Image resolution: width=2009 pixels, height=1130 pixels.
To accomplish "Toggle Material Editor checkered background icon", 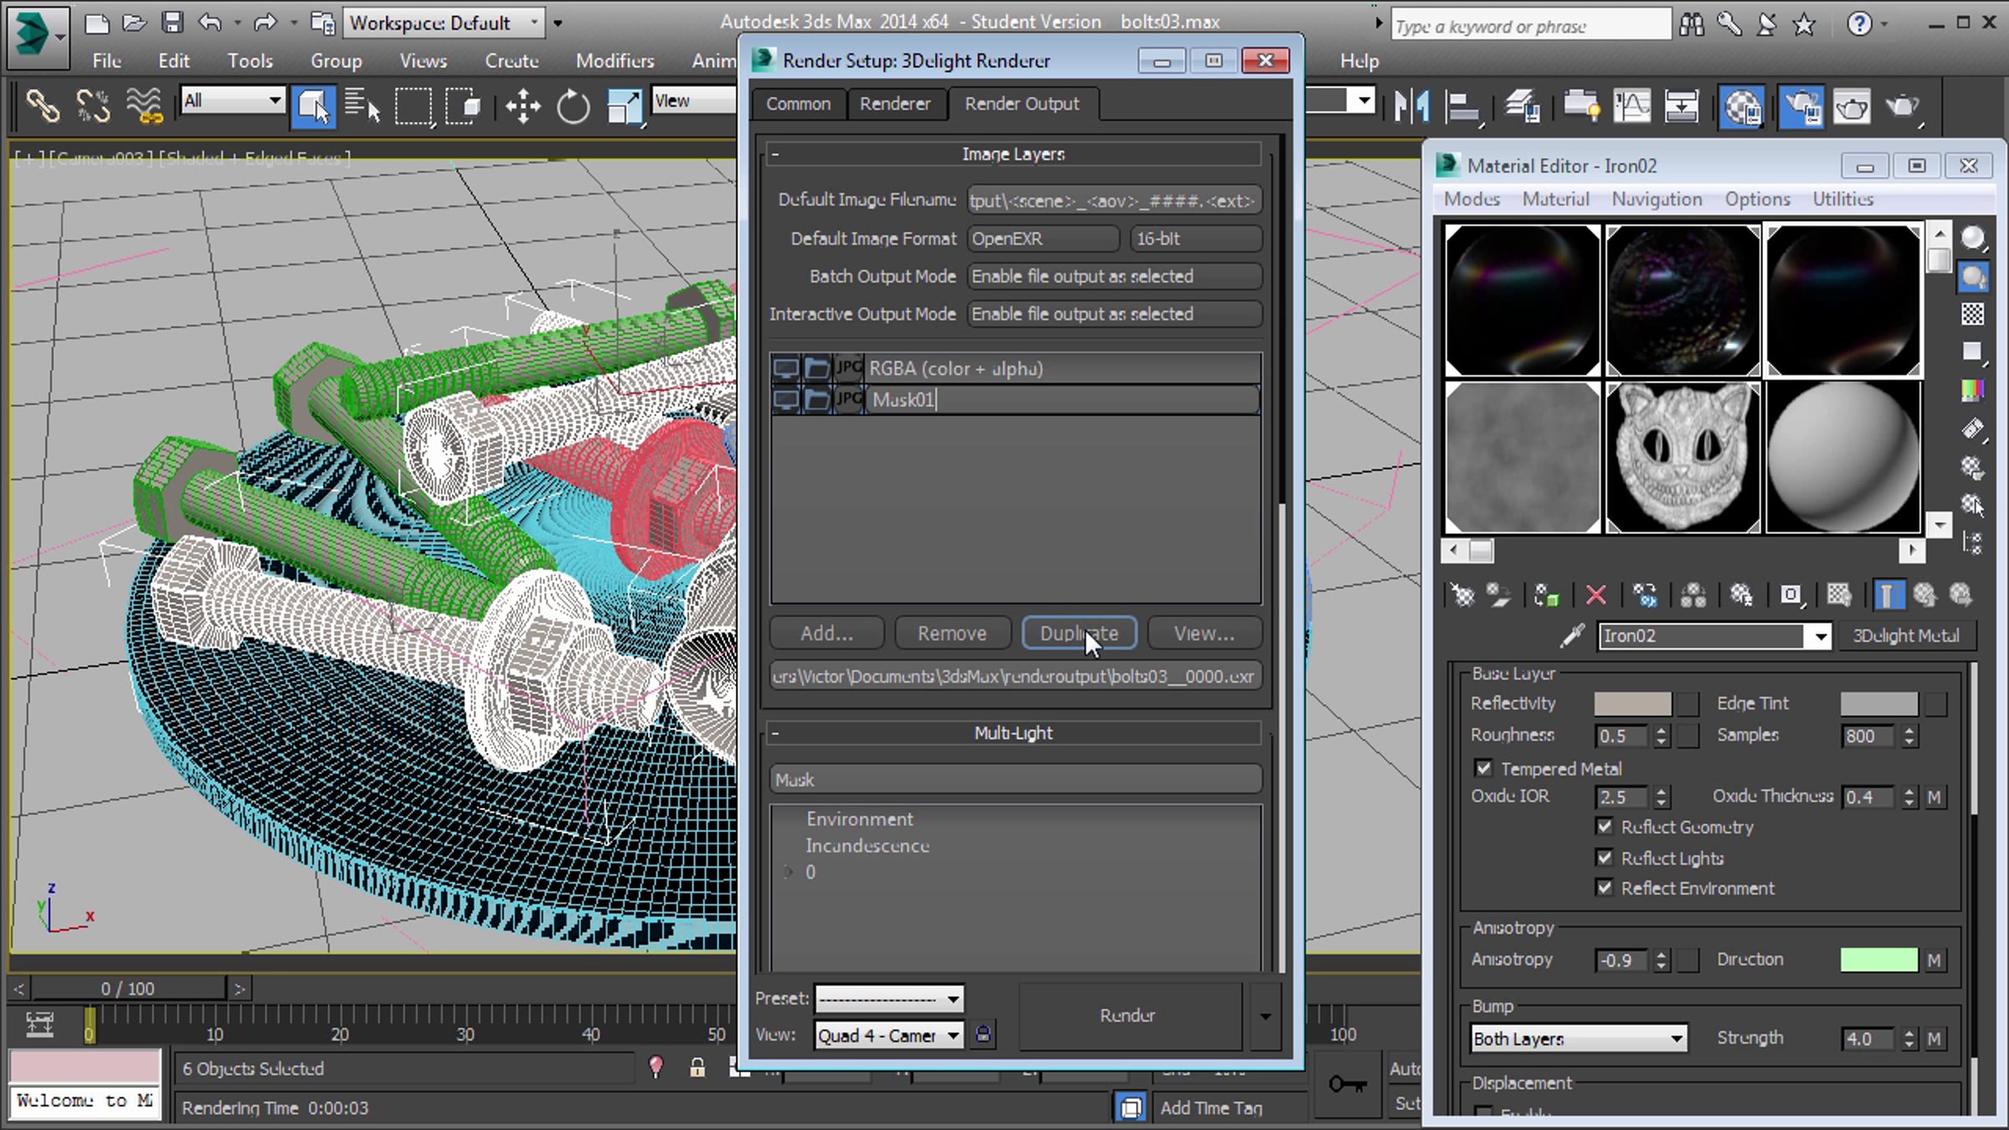I will click(1973, 314).
